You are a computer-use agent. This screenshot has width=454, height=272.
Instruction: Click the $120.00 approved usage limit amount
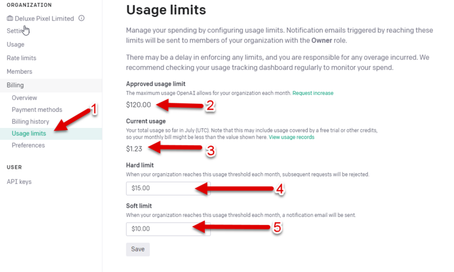point(138,104)
